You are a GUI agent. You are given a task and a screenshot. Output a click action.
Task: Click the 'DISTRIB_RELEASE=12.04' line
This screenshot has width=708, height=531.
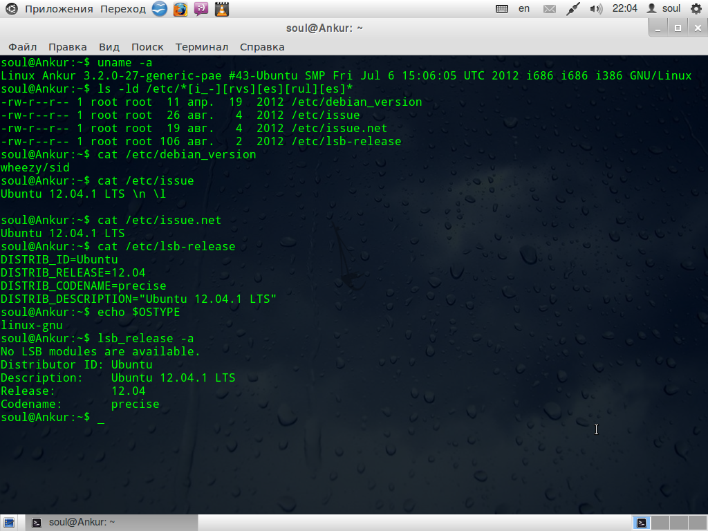(73, 272)
